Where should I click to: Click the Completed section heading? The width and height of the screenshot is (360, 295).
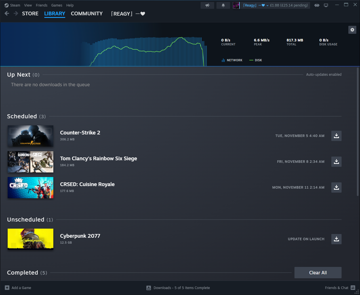tap(27, 273)
